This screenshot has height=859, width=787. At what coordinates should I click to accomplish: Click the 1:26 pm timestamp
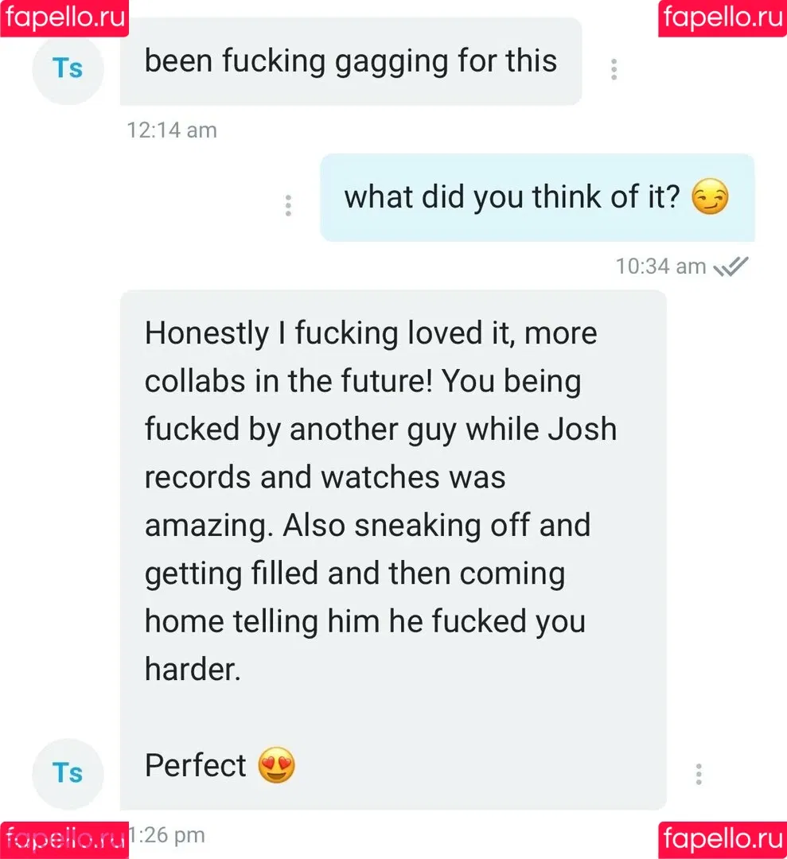[166, 835]
